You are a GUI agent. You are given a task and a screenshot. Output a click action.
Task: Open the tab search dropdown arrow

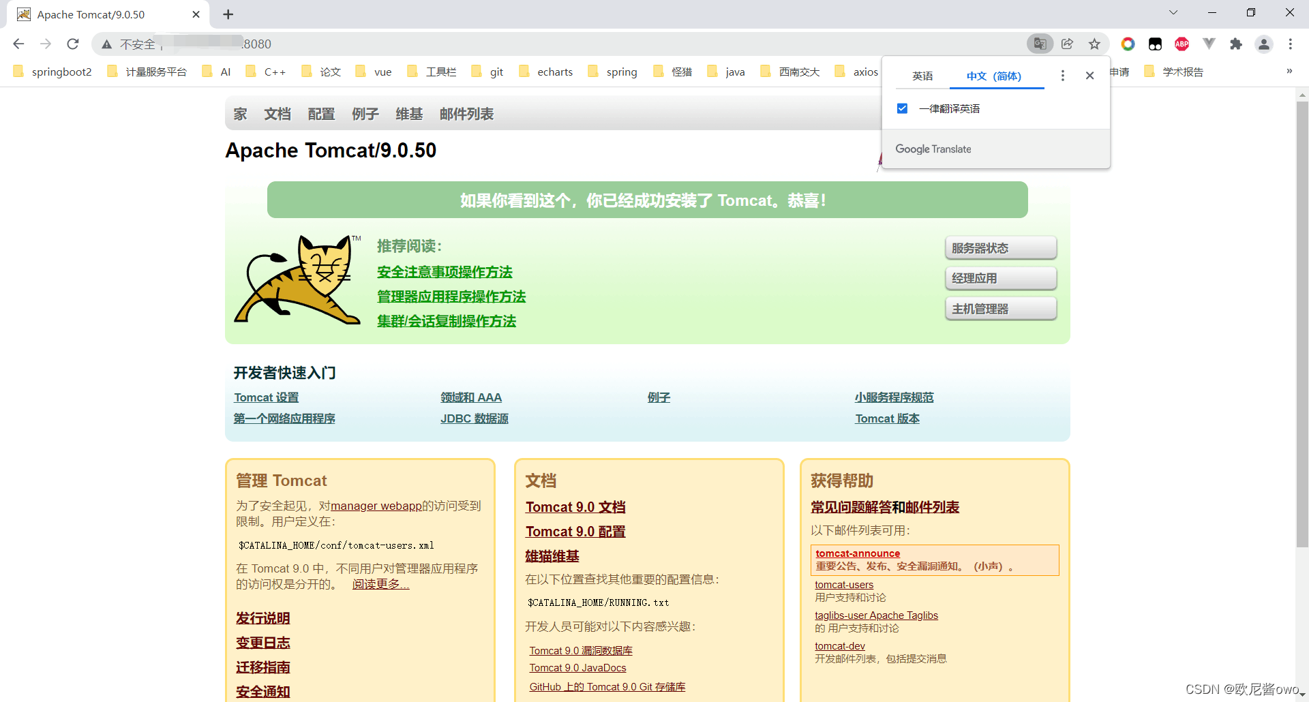(1173, 12)
